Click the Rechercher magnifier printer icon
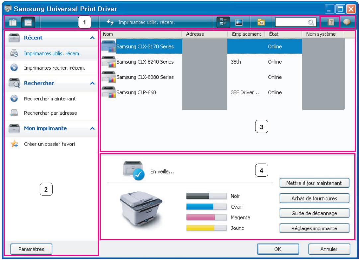The height and width of the screenshot is (261, 359). pyautogui.click(x=14, y=83)
